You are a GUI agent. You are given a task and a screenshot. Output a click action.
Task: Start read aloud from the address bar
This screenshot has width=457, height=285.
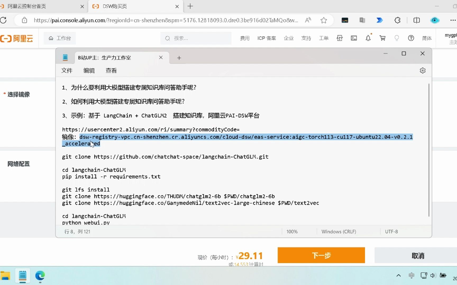point(308,20)
